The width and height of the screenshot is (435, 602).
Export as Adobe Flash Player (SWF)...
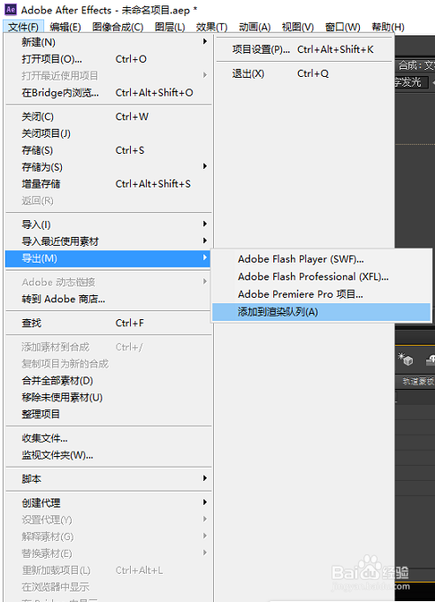(x=321, y=259)
